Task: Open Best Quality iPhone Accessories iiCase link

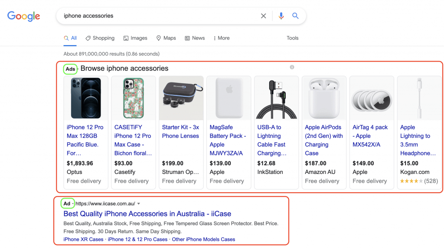Action: pos(147,214)
